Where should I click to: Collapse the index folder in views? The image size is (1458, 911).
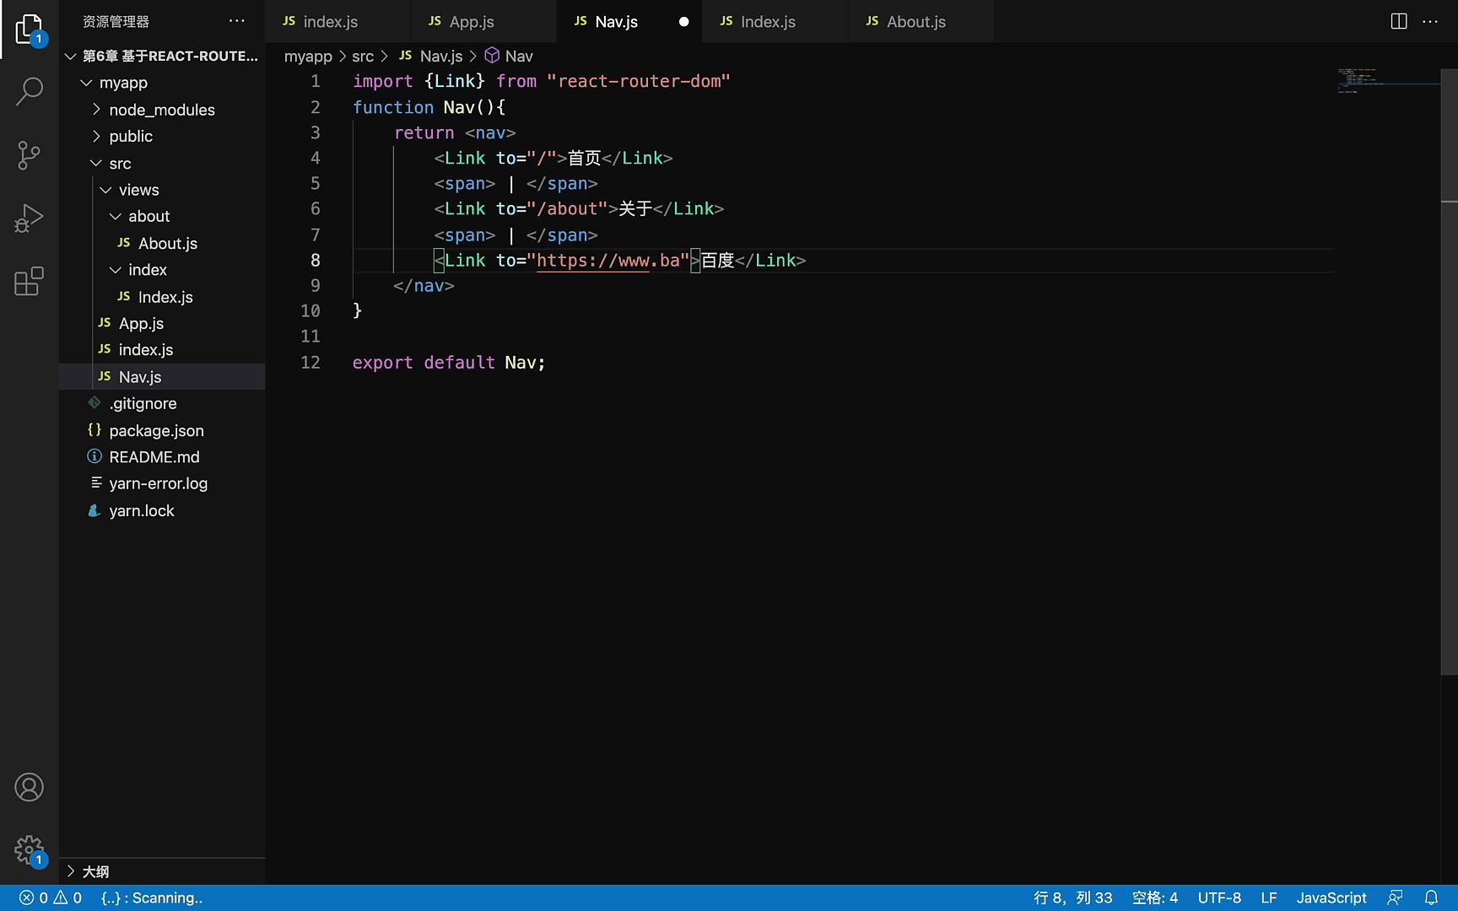(116, 270)
